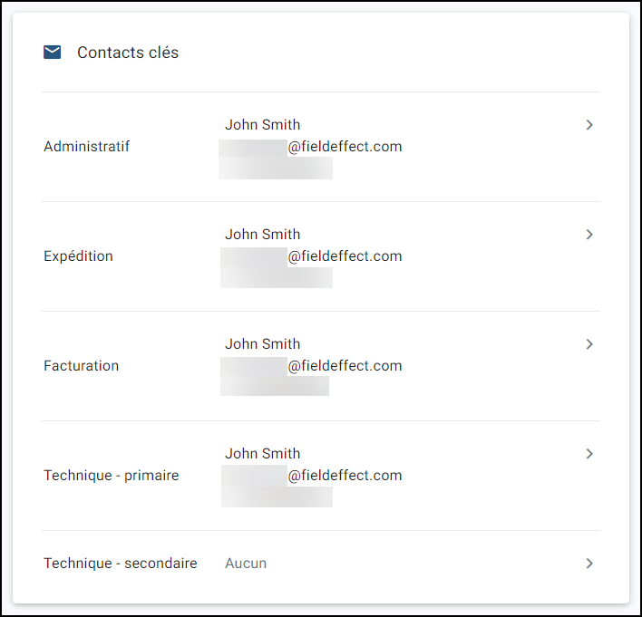This screenshot has height=617, width=642.
Task: Expand the Technique - secondaire chevron
Action: [x=589, y=564]
